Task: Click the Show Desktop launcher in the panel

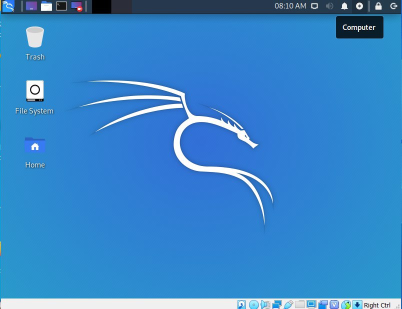Action: (31, 6)
